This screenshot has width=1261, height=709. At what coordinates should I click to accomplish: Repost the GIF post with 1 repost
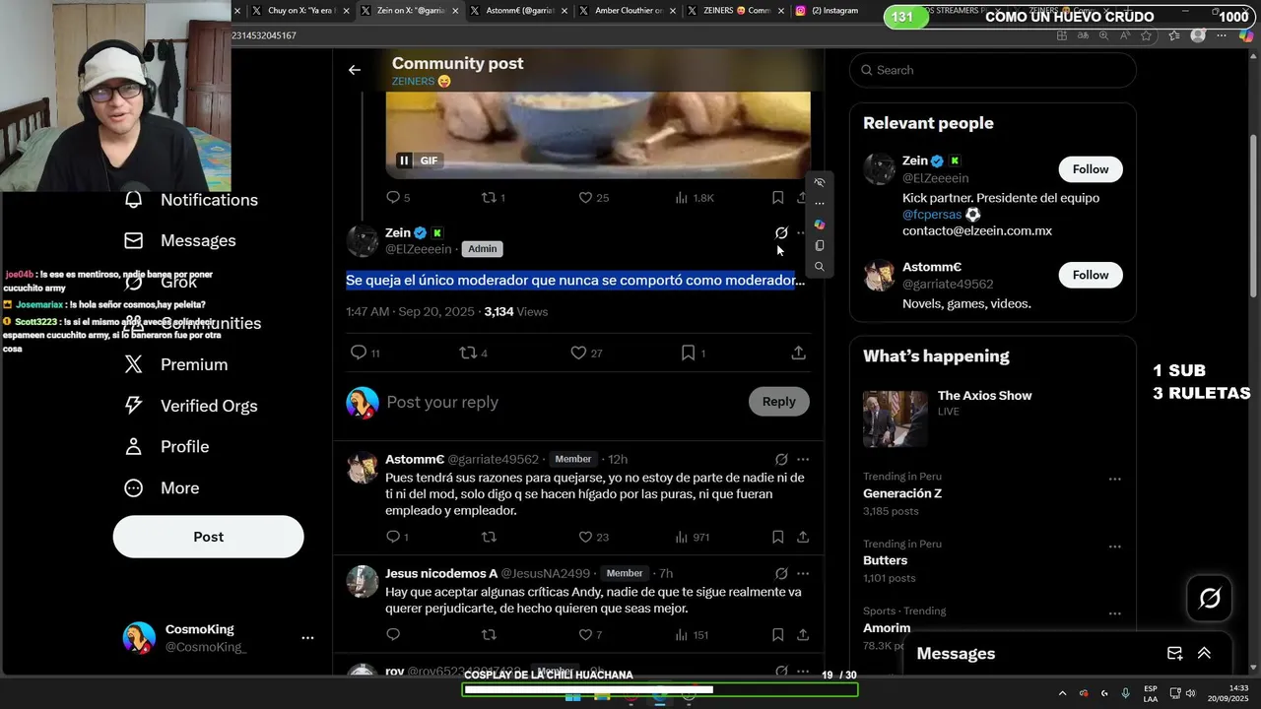point(493,197)
